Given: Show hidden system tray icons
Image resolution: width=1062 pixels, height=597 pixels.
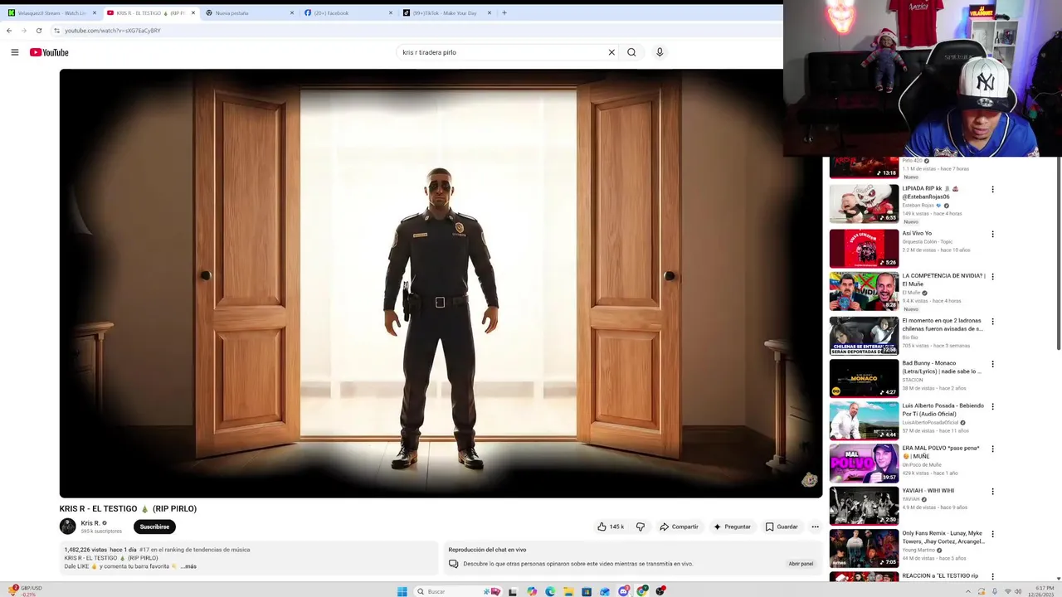Looking at the screenshot, I should [x=967, y=591].
